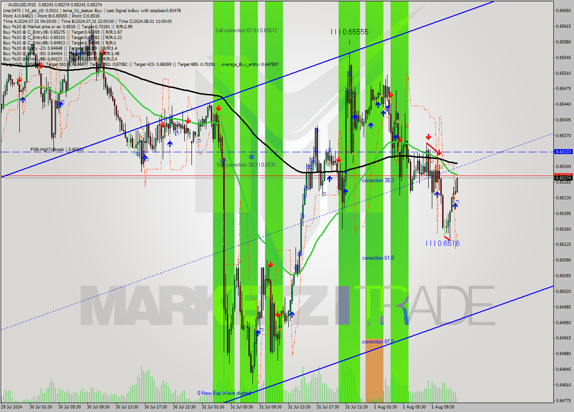Click the 0.65615 price axis label

(563, 26)
